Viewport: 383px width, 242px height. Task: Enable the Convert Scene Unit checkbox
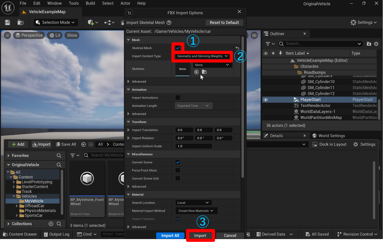point(178,178)
